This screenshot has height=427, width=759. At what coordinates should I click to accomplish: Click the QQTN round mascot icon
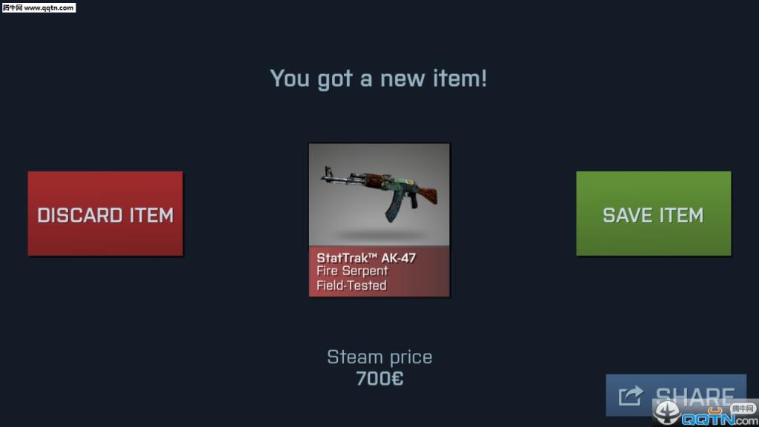tap(668, 412)
